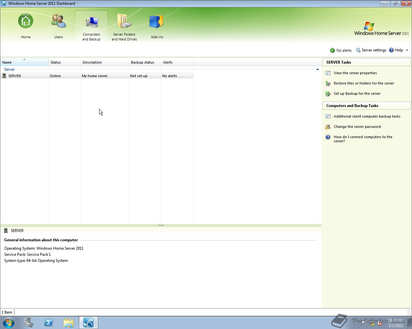The width and height of the screenshot is (412, 329).
Task: Open the Home section icon
Action: 25,21
